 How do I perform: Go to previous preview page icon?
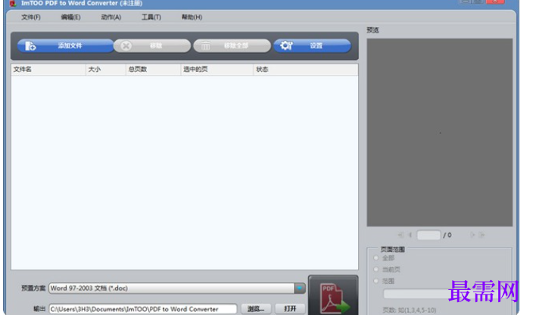pyautogui.click(x=410, y=235)
